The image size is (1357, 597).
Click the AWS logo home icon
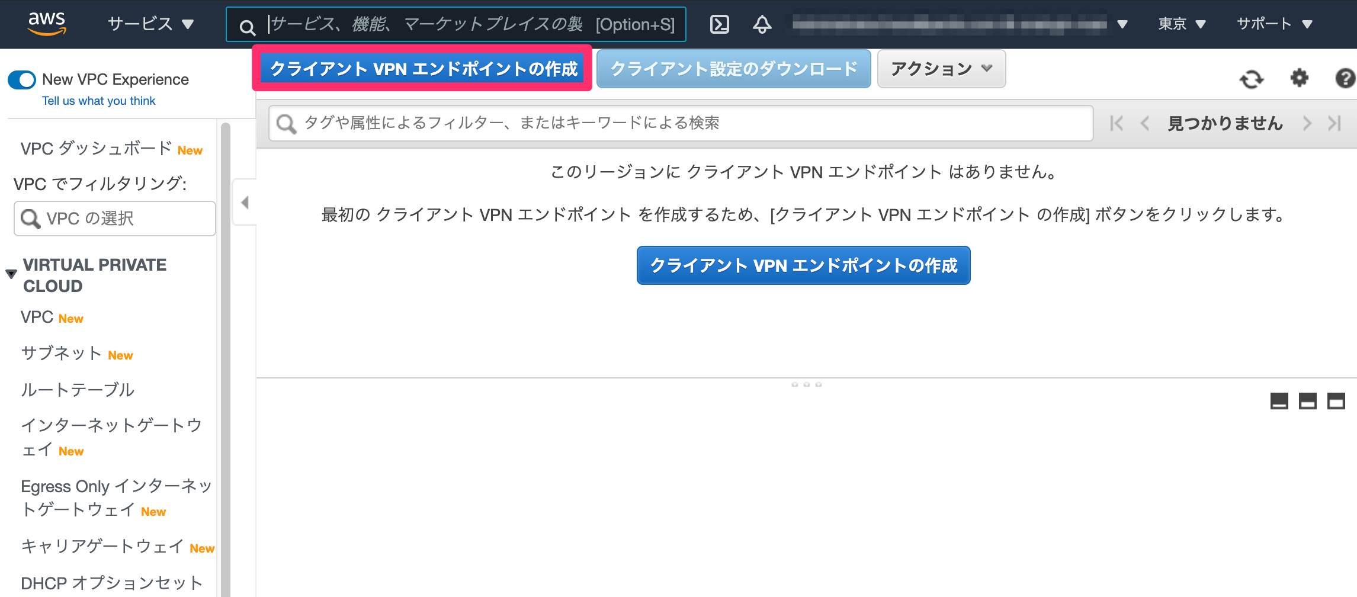pos(47,24)
